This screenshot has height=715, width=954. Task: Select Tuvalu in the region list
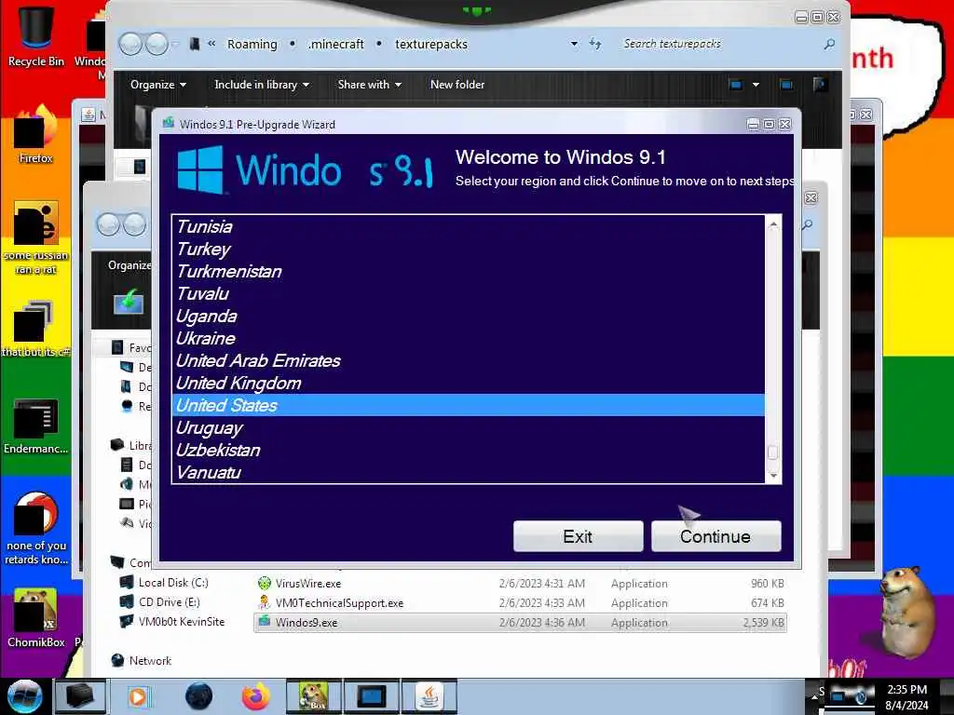tap(468, 293)
